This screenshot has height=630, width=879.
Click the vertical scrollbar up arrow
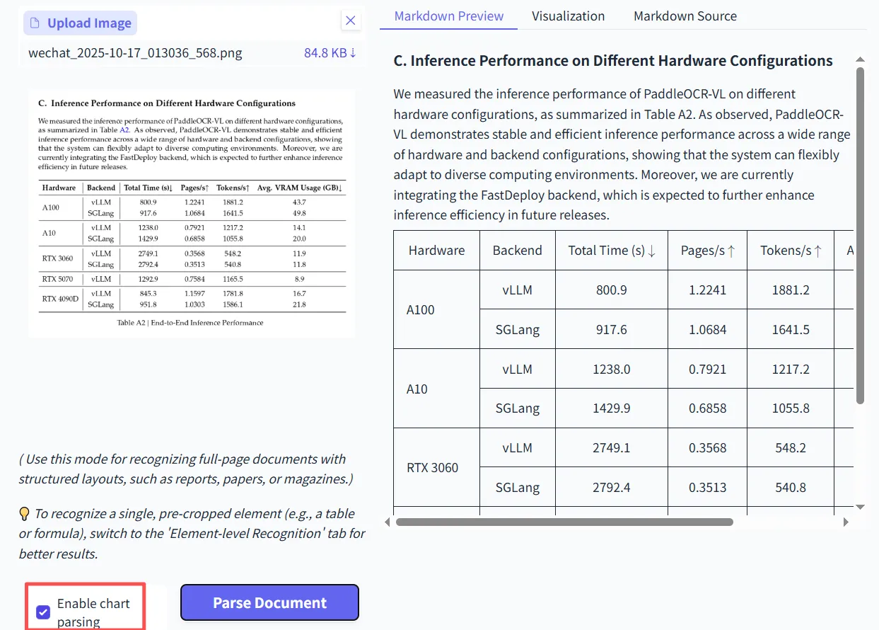tap(860, 59)
